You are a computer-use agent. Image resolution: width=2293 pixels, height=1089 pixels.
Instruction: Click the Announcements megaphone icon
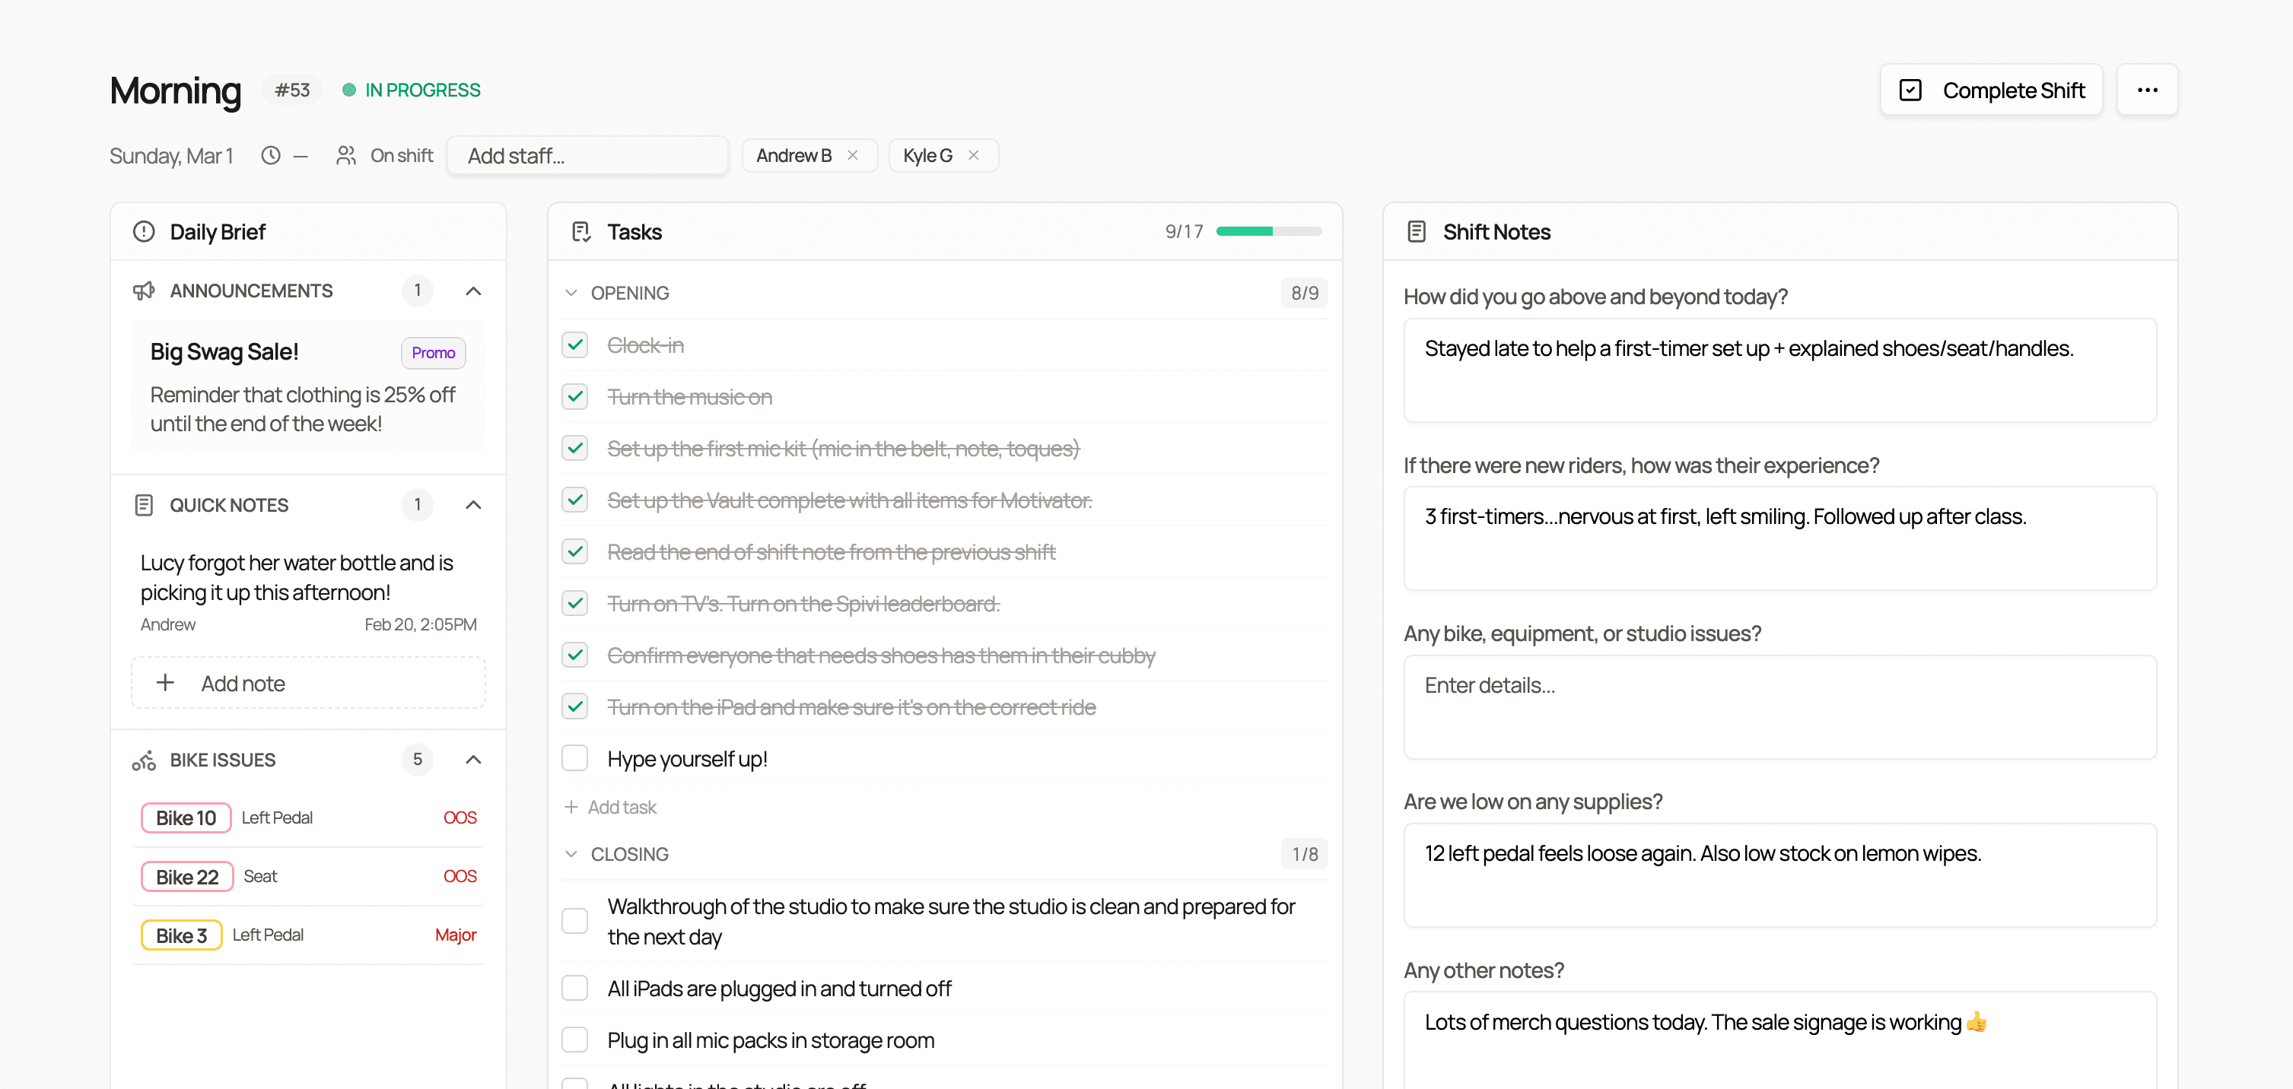[x=145, y=290]
